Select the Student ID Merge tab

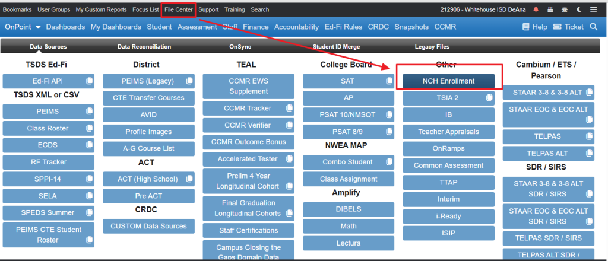[336, 47]
